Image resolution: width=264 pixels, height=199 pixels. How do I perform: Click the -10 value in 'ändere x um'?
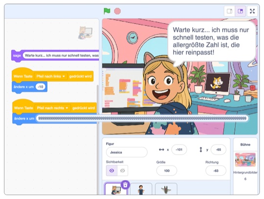[x=41, y=87]
